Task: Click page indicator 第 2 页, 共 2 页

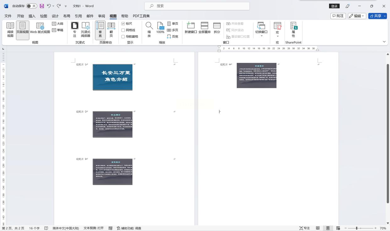Action: (x=13, y=228)
